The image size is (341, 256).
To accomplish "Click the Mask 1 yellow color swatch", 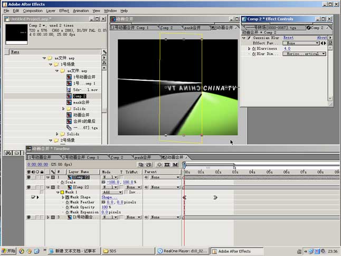I will [62, 192].
